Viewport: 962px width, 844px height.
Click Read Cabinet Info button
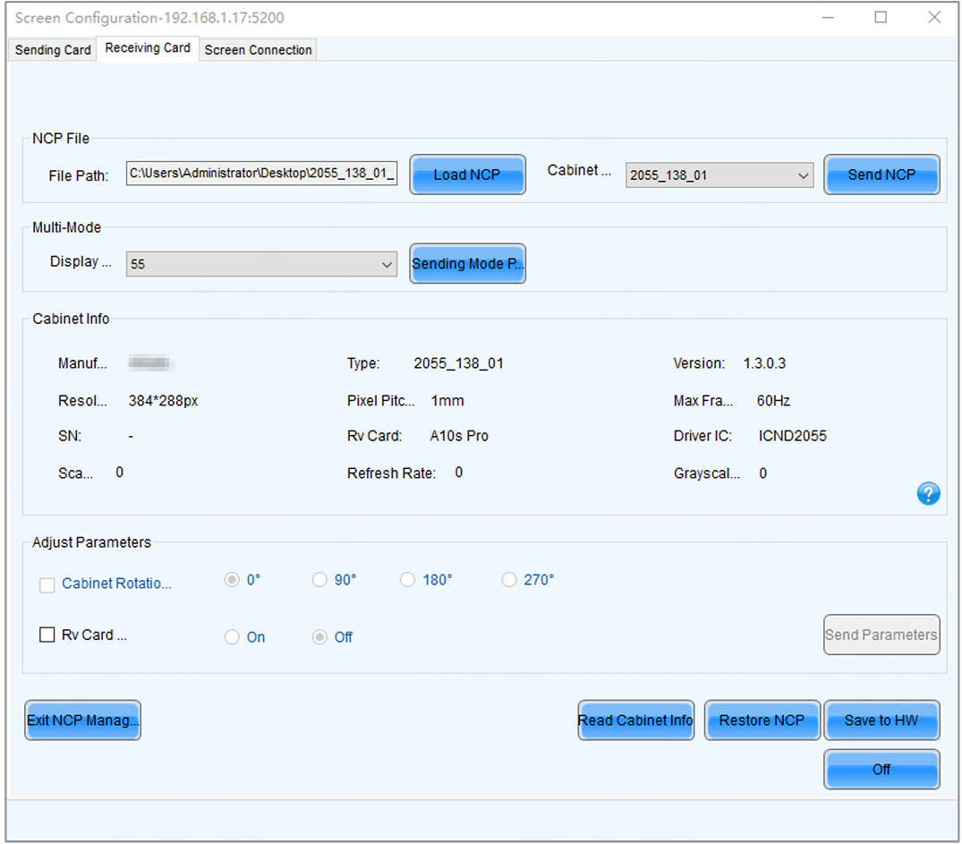tap(635, 720)
